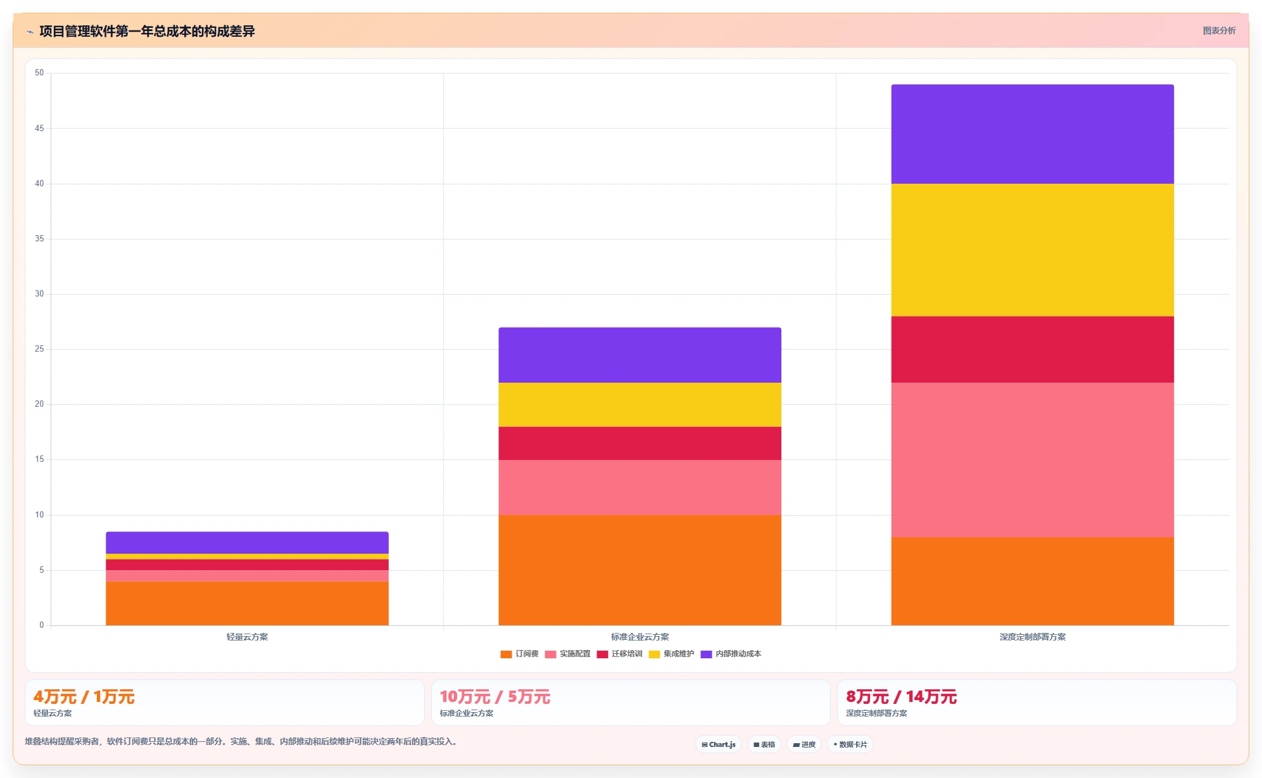The image size is (1262, 778).
Task: Click the y-axis tick value 50
Action: (x=39, y=73)
